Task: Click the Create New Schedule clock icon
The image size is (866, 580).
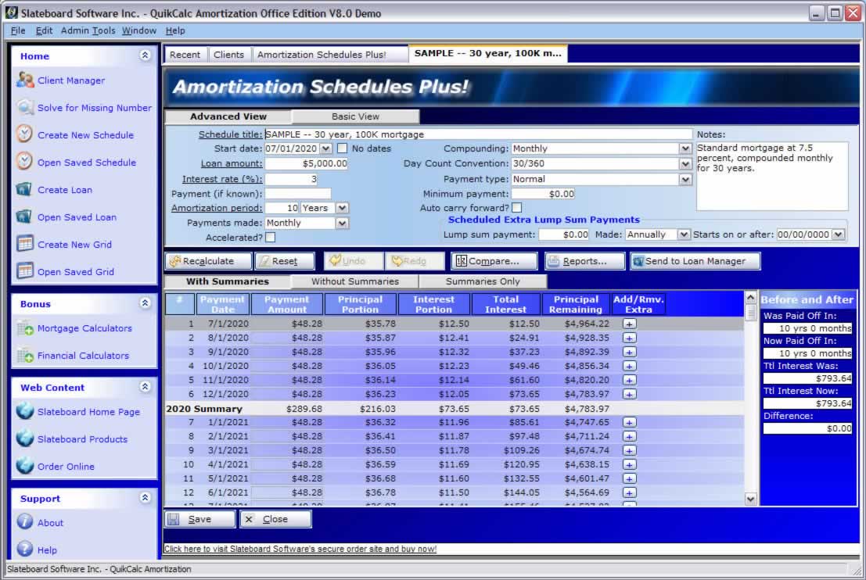Action: pos(25,134)
